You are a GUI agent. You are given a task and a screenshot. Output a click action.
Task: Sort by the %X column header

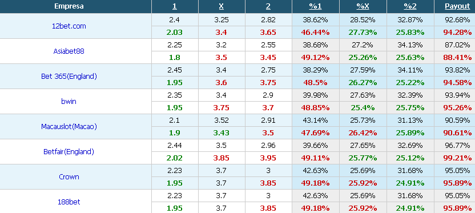pos(363,6)
